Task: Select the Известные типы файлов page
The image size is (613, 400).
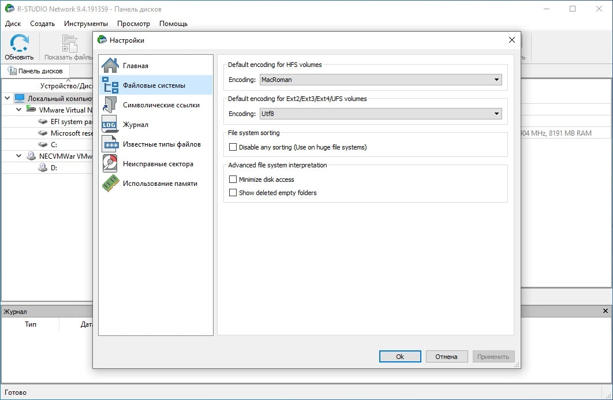Action: tap(156, 144)
